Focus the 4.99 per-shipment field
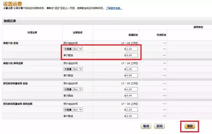Viewport: 212px width, 134px height. click(x=132, y=76)
